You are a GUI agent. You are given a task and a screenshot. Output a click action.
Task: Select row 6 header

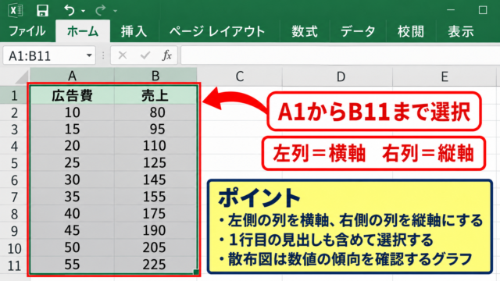15,180
